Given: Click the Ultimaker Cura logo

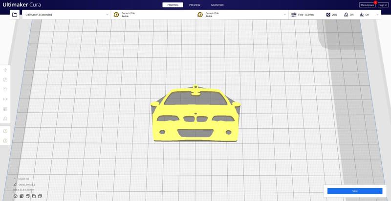Looking at the screenshot, I should point(22,5).
